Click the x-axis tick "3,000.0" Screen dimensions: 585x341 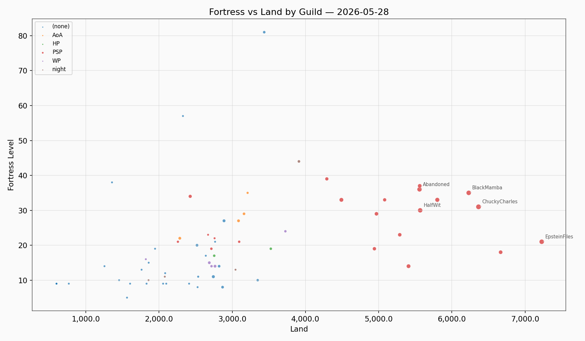coord(232,319)
